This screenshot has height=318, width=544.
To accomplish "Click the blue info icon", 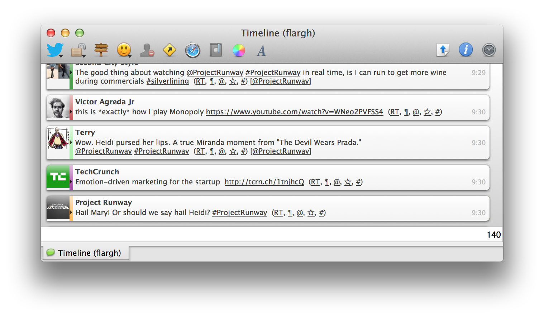I will (x=466, y=50).
